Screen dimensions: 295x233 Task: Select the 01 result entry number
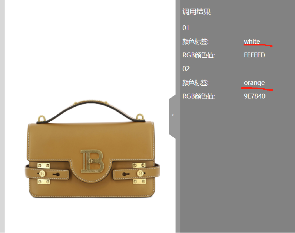point(186,28)
